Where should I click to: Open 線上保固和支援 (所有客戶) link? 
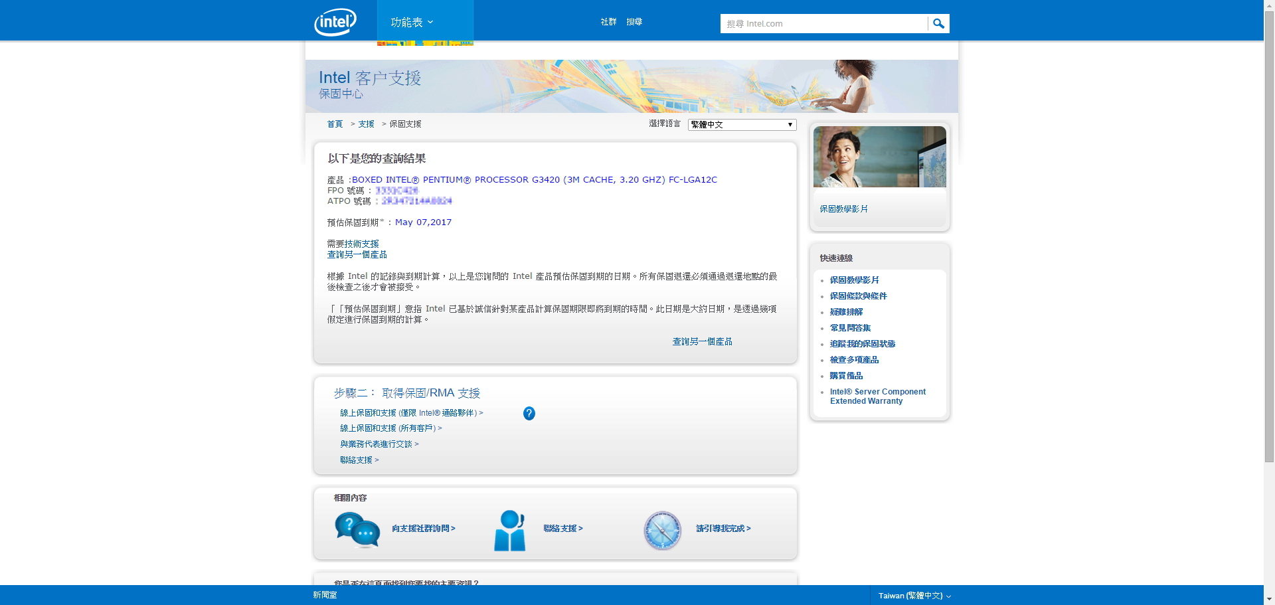point(391,428)
